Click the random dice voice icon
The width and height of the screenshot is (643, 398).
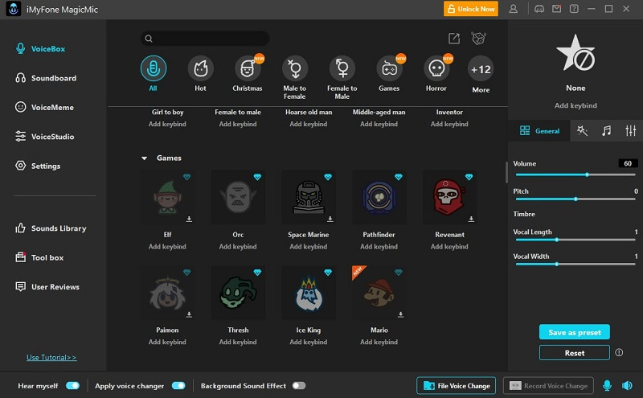[x=478, y=39]
